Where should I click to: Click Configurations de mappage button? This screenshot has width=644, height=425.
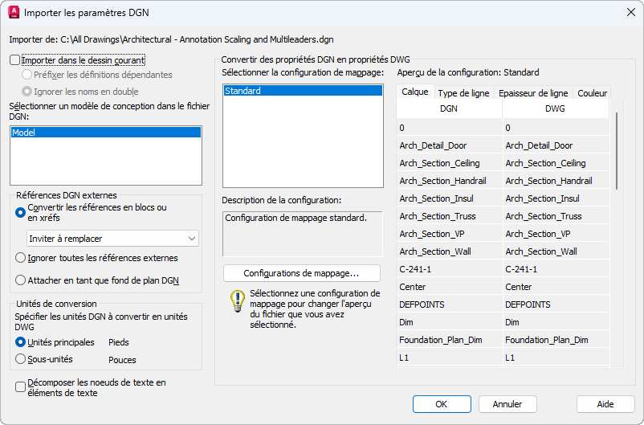(x=301, y=273)
